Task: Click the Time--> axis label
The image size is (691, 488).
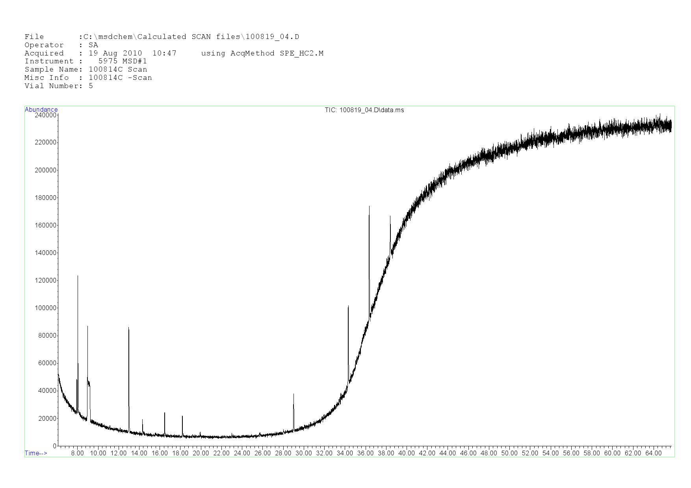Action: (36, 453)
